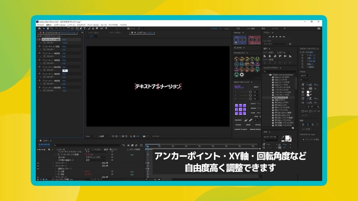Hide アニメーター 2 with its eye toggle
Screen dimensions: 358x201
pyautogui.click(x=37, y=165)
